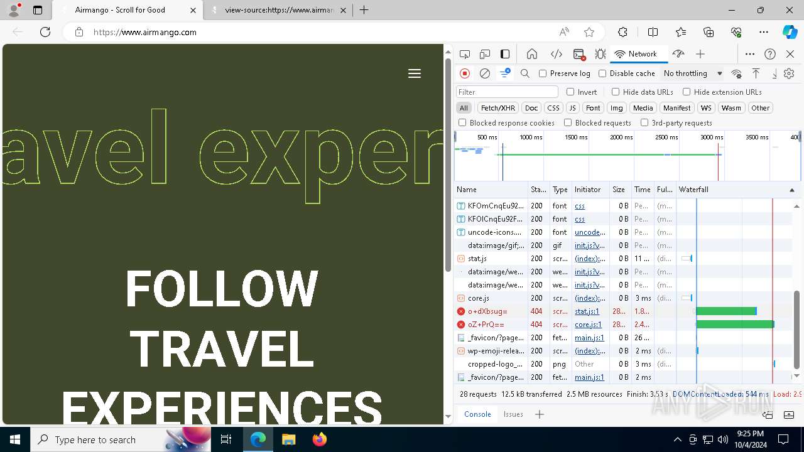Expand the quick view drawer
Image resolution: width=804 pixels, height=452 pixels.
(788, 414)
